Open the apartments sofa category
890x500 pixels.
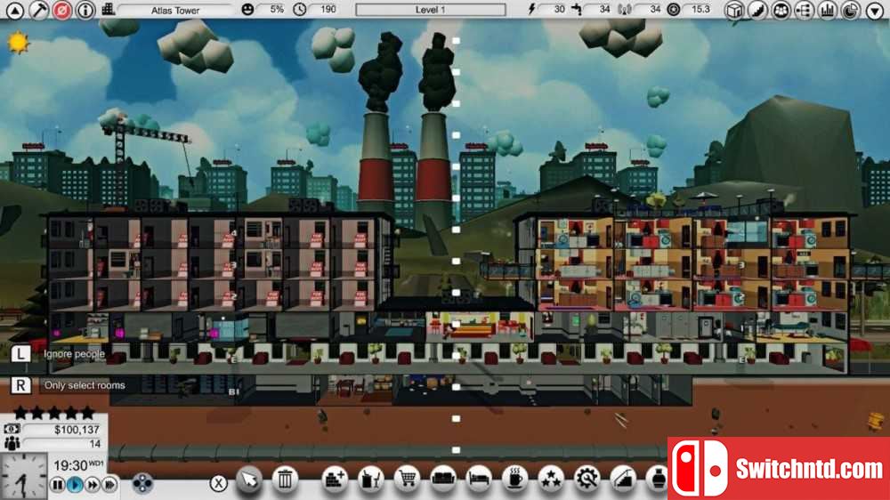click(x=442, y=480)
